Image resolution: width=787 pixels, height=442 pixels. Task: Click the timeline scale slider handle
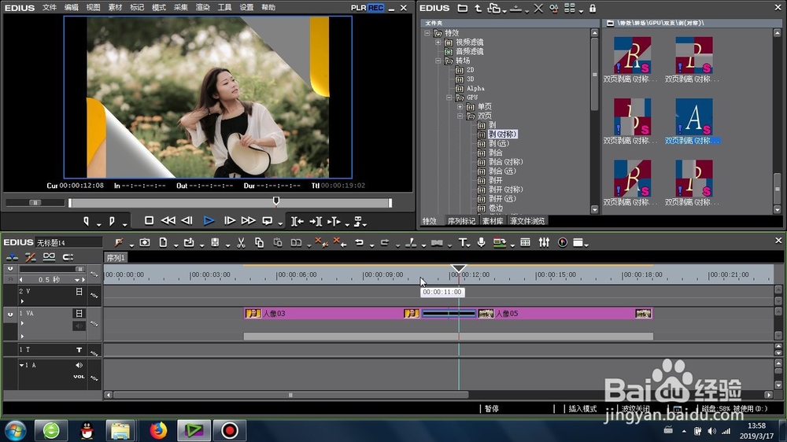coord(79,270)
